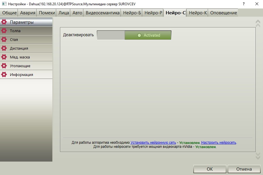Screen dimensions: 263x175
Task: Click the gear icon beside Мед. маска
Action: [x=4, y=57]
